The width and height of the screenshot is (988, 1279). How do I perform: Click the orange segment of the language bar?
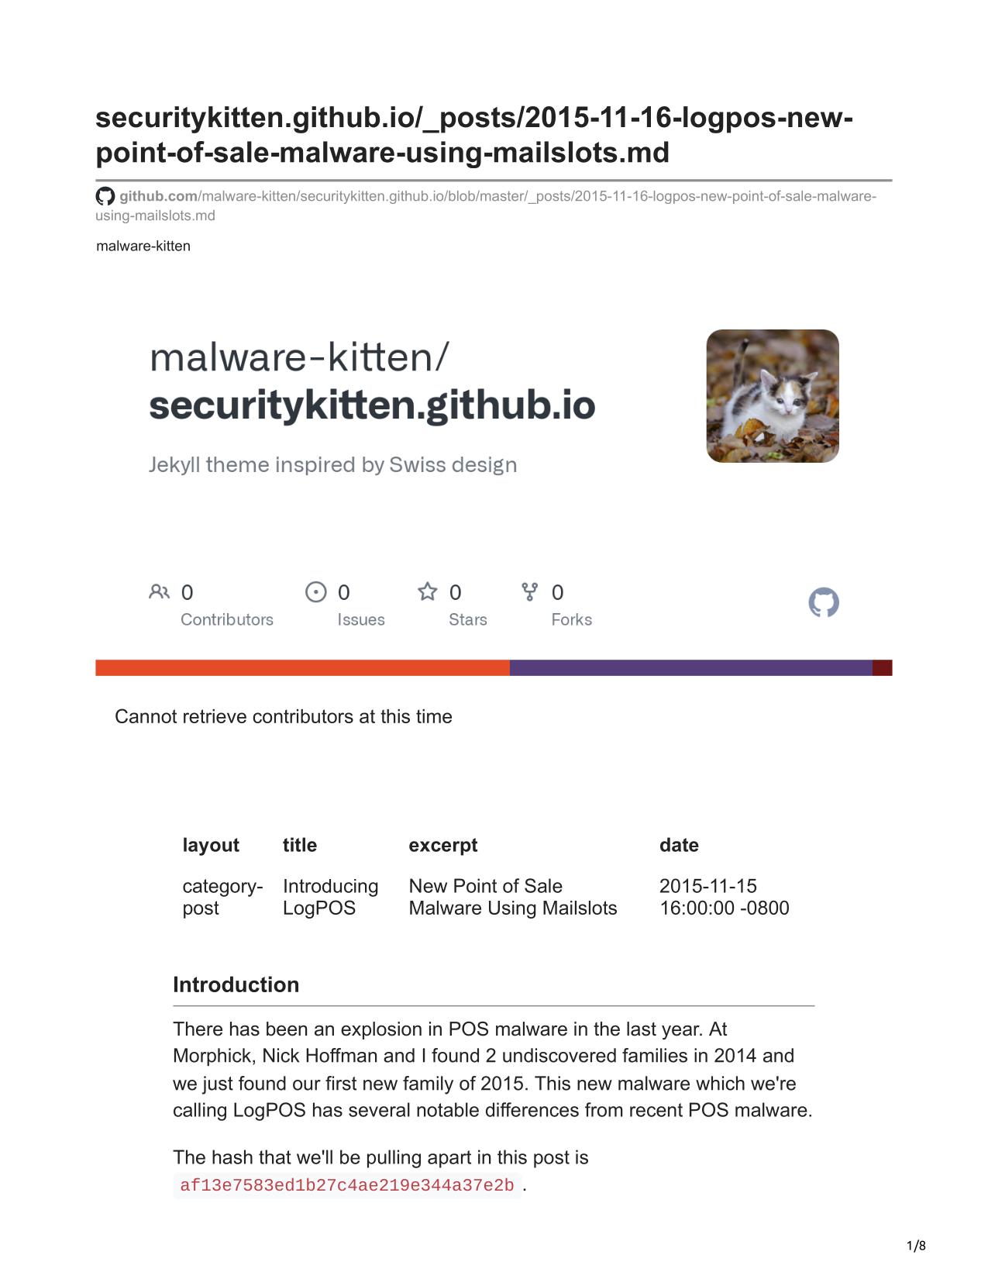pyautogui.click(x=302, y=668)
